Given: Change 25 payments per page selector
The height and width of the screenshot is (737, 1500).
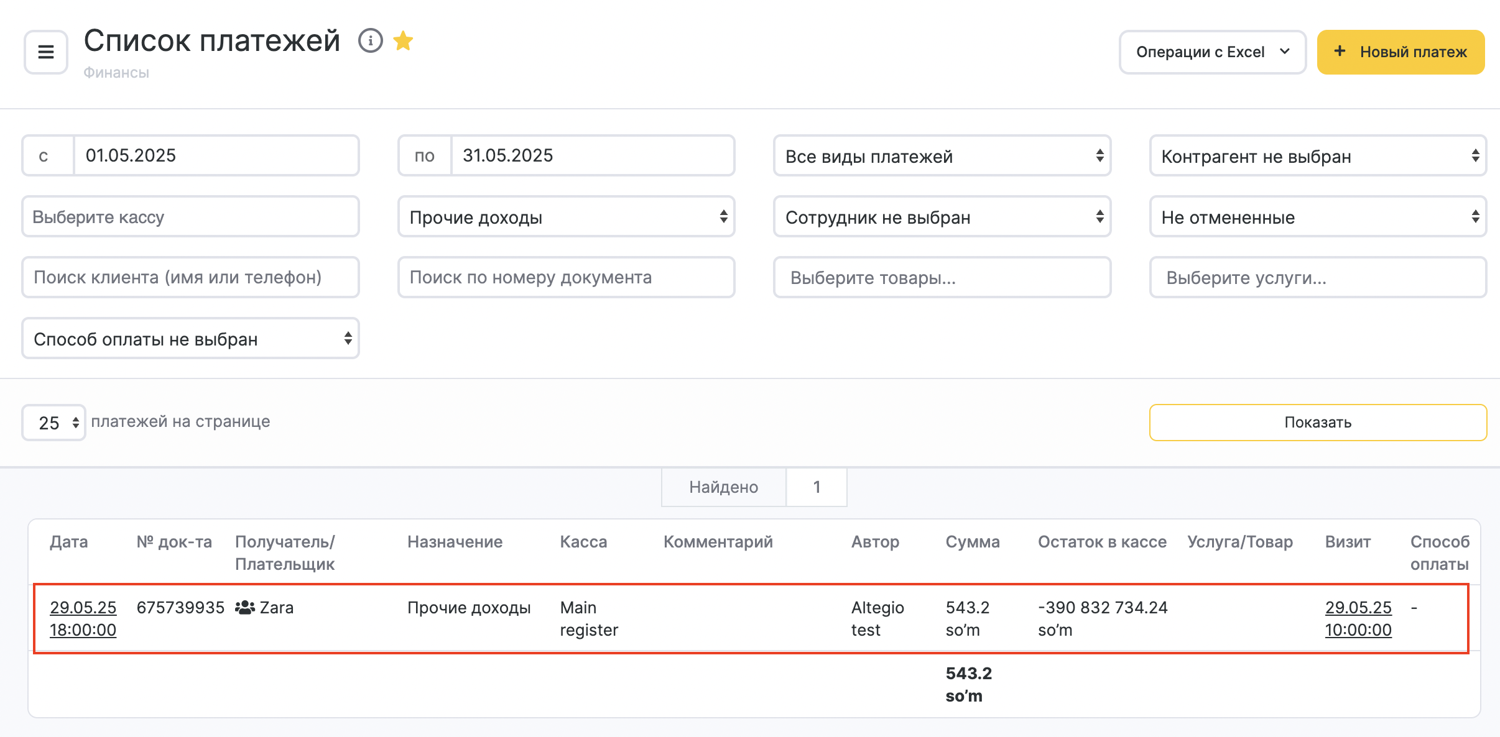Looking at the screenshot, I should tap(54, 423).
